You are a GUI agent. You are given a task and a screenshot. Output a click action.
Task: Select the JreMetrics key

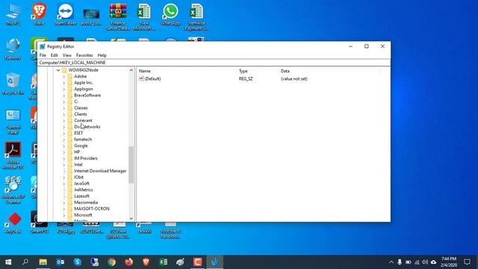[84, 190]
